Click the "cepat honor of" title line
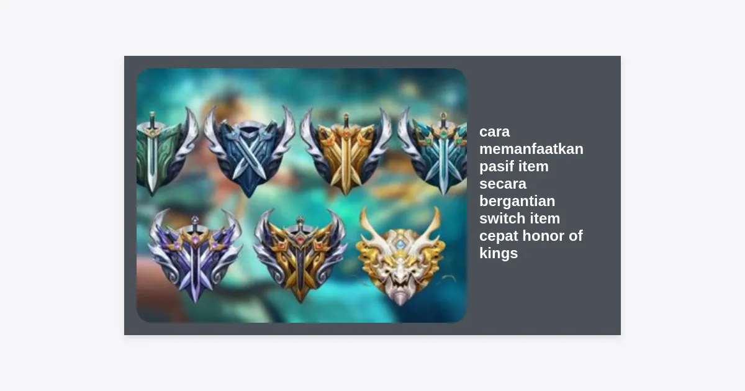 pos(531,236)
